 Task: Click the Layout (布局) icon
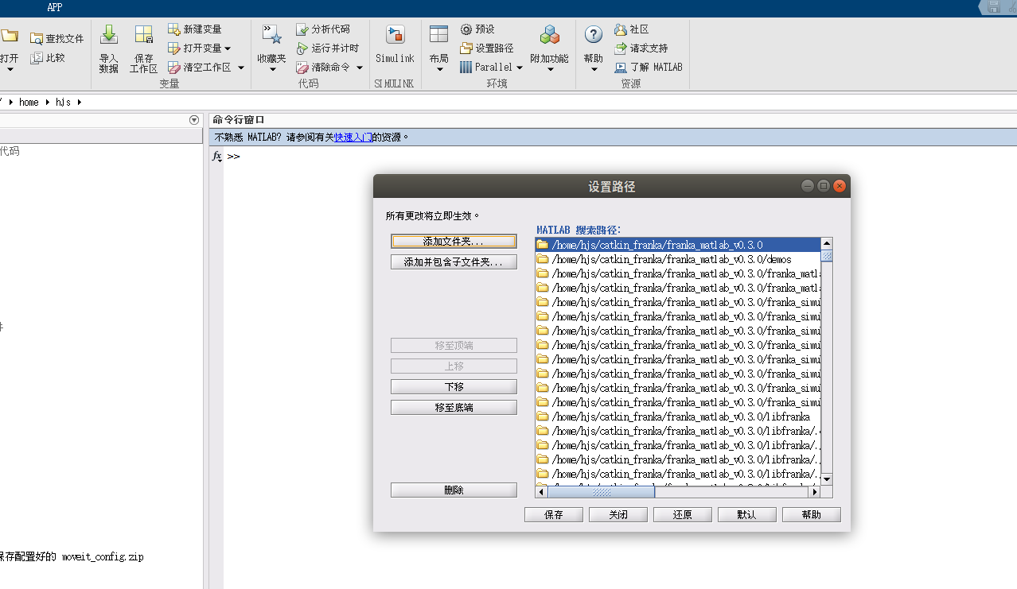tap(439, 34)
